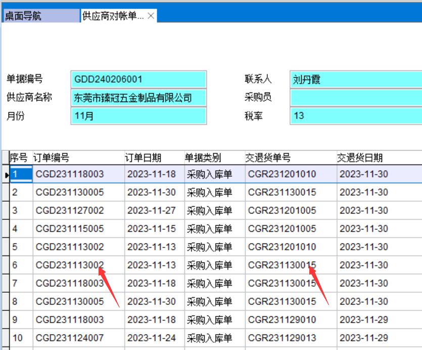Click the 税率 field showing 13
This screenshot has width=422, height=350.
coord(356,116)
